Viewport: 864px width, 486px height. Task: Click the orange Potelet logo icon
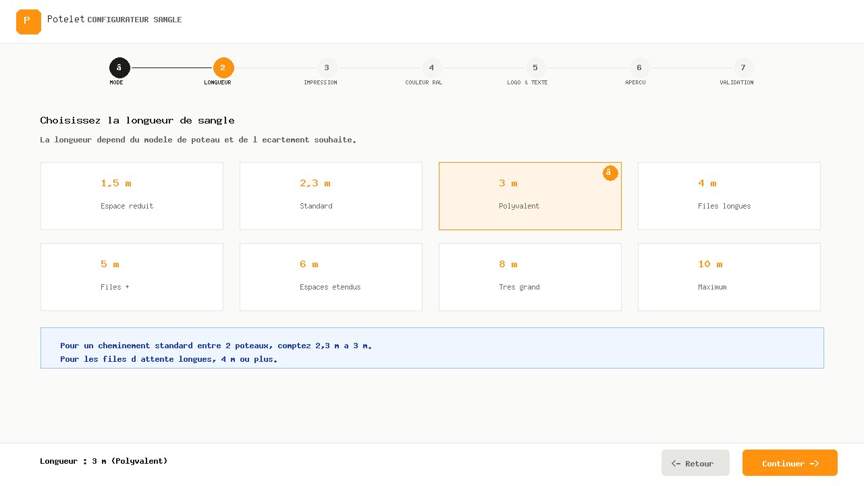[28, 22]
